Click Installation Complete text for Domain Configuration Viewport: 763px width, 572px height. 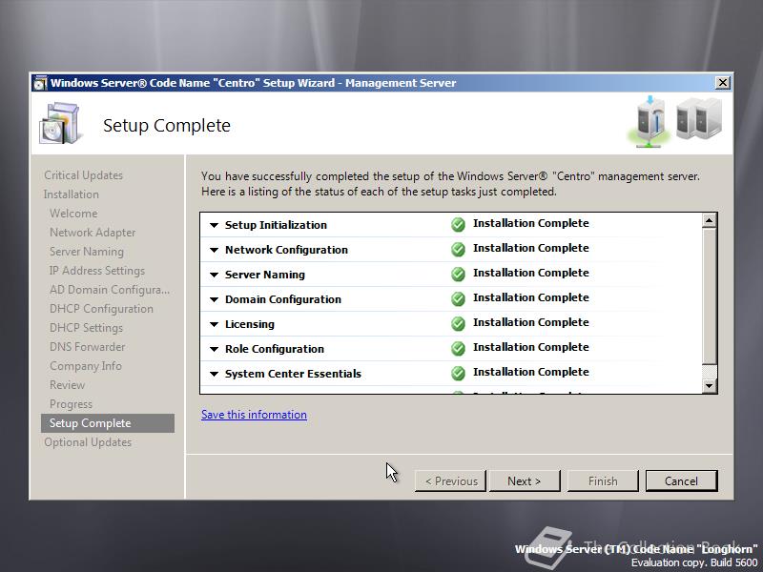pyautogui.click(x=531, y=297)
